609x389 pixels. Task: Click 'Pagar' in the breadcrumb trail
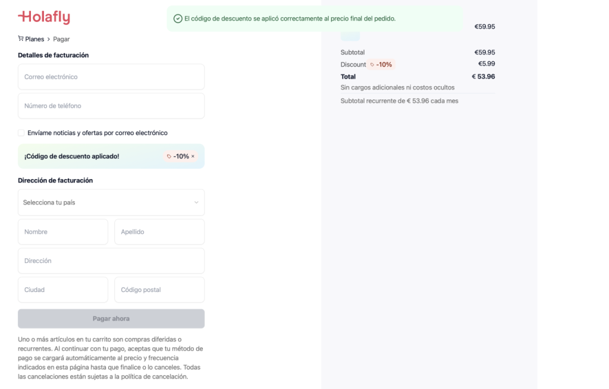click(x=60, y=39)
